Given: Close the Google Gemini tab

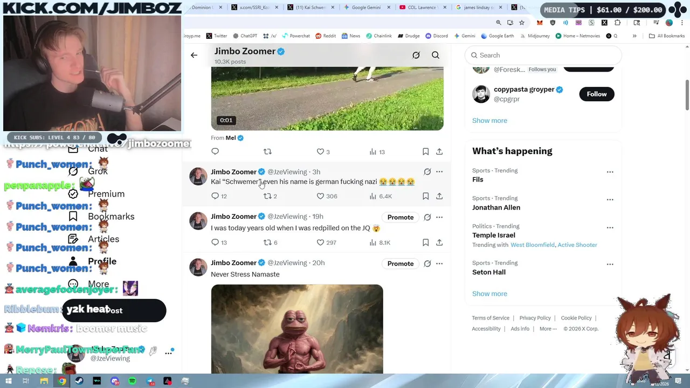Looking at the screenshot, I should click(x=388, y=8).
